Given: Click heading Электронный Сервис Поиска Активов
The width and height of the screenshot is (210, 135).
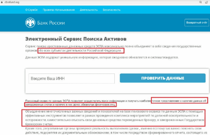Looking at the screenshot, I should coord(76,39).
